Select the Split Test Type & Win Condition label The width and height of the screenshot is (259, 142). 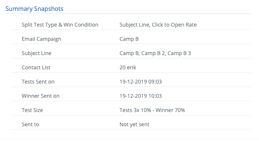tap(60, 25)
